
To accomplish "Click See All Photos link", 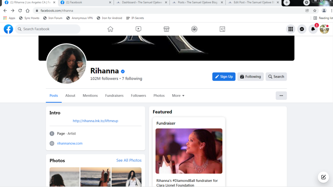I will pyautogui.click(x=129, y=160).
